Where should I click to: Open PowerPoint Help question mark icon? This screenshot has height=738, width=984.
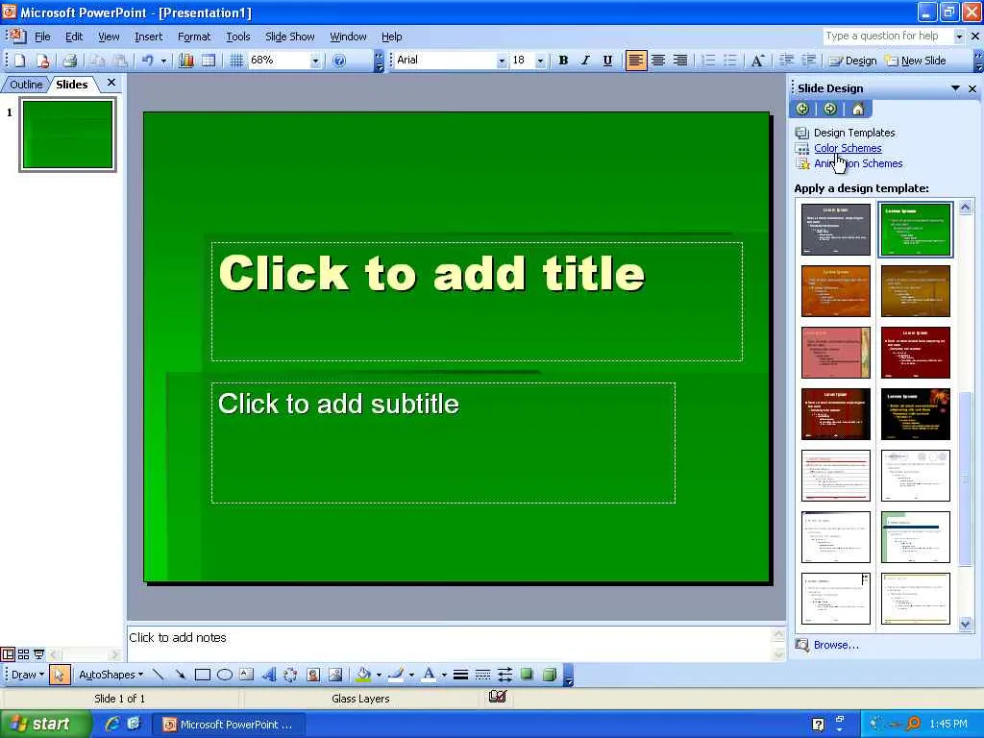point(339,61)
